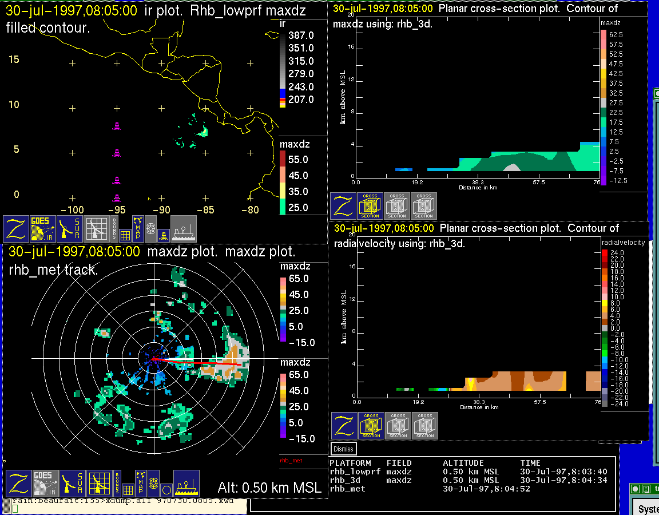The image size is (659, 515).
Task: Click the buoy icon in ir plot toolbar
Action: coord(164,235)
